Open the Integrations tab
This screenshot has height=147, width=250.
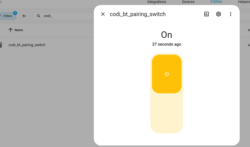[156, 2]
